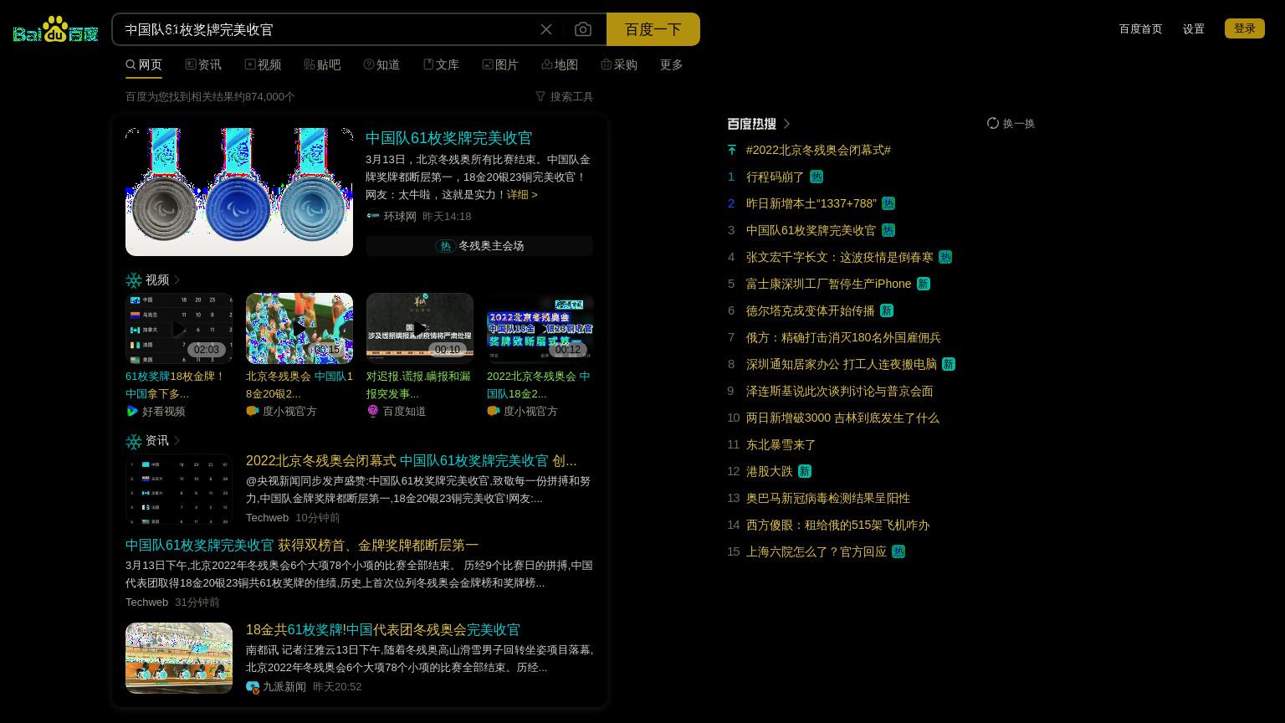Click 百度知道 source icon

(373, 411)
